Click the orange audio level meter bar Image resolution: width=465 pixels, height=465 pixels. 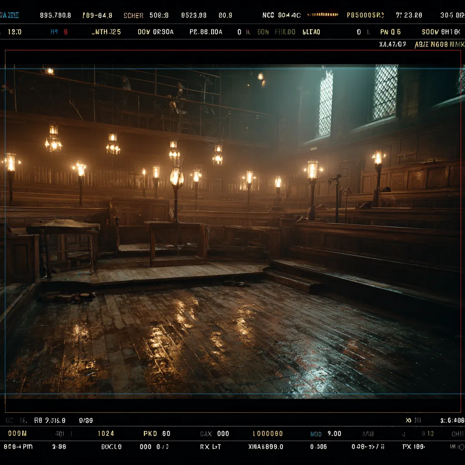322,15
